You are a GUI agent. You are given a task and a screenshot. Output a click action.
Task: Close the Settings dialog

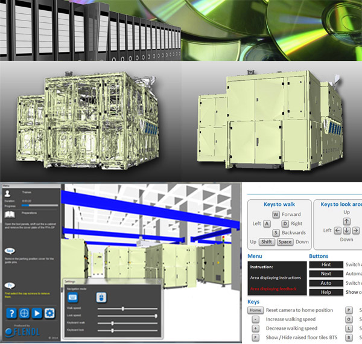159,281
